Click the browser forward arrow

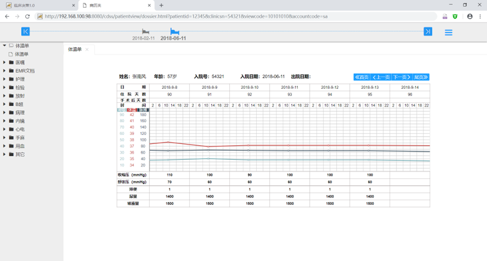point(17,16)
